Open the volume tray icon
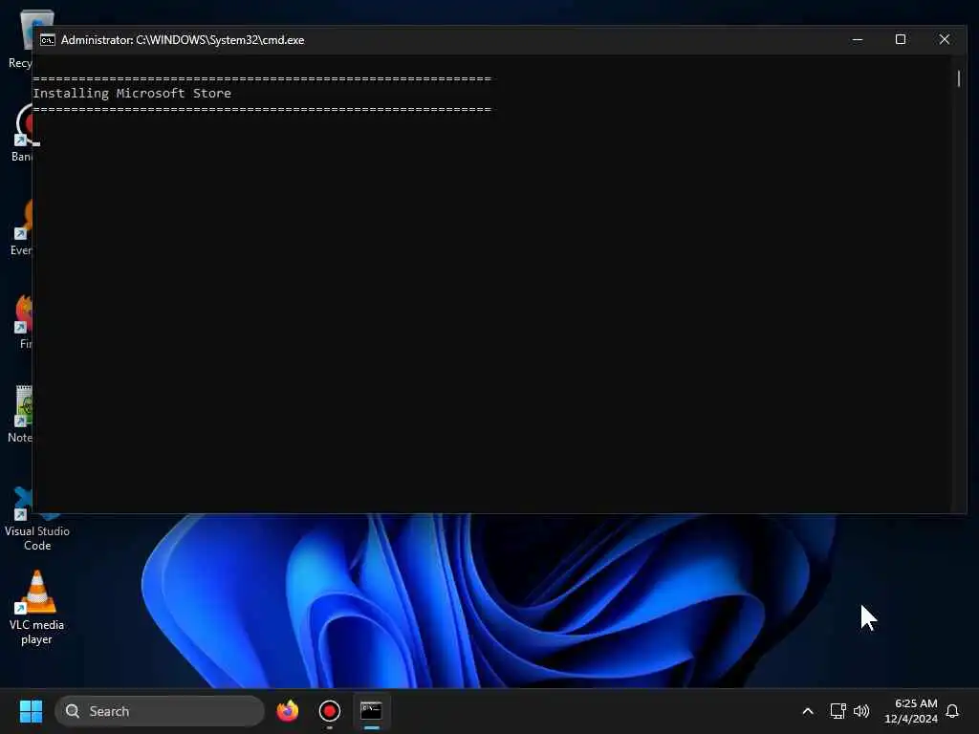 pos(861,711)
